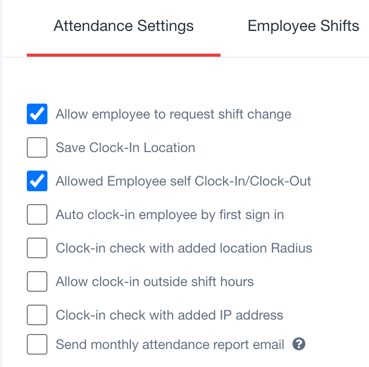Uncheck Allowed Employee self Clock-In/Clock-Out box
This screenshot has height=367, width=369.
point(37,181)
